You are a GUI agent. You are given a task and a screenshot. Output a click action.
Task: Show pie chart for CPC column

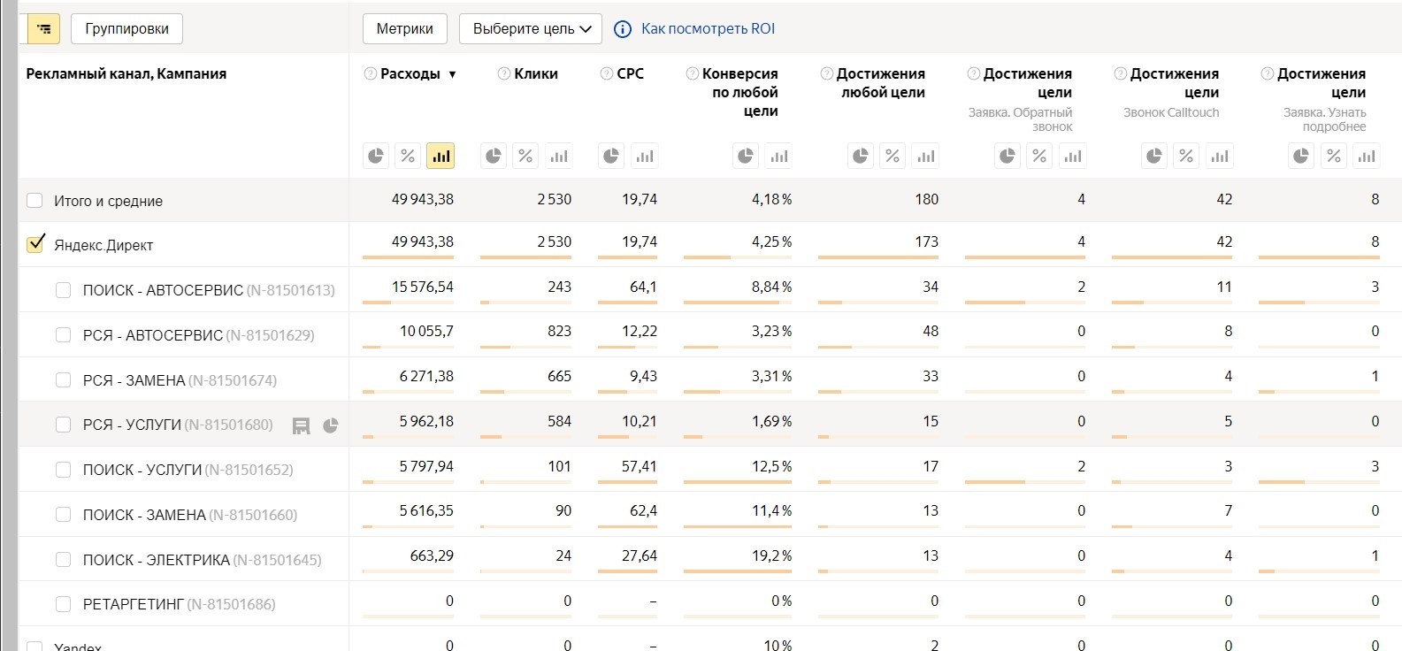coord(611,157)
